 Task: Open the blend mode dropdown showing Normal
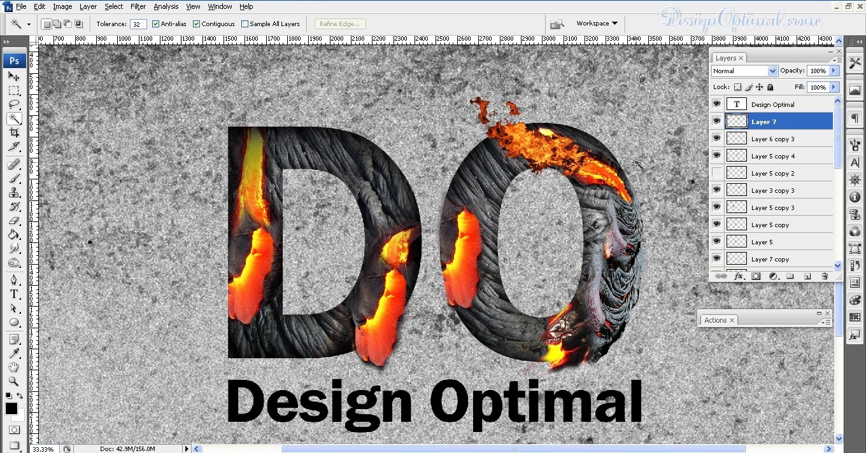(744, 71)
